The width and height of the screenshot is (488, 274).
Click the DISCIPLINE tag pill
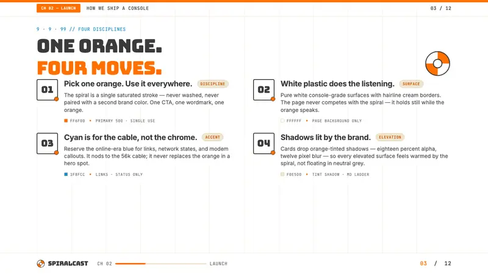click(x=212, y=84)
